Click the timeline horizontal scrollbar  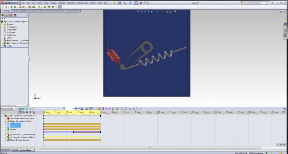click(150, 148)
